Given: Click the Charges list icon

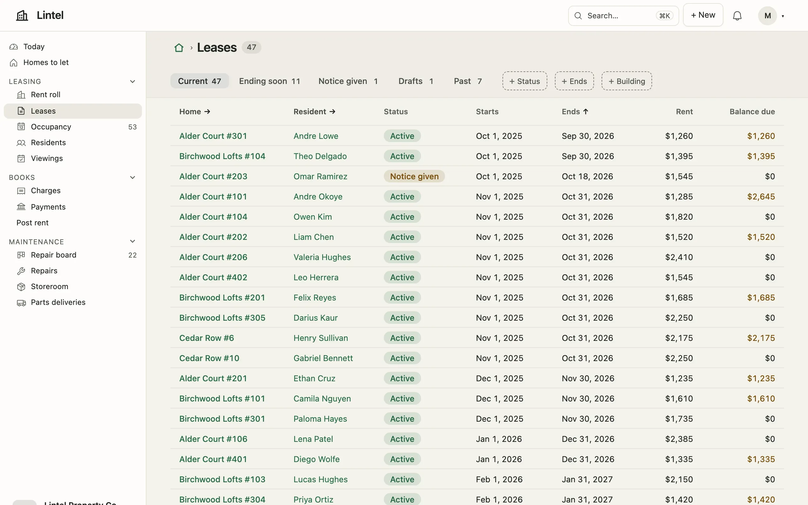Looking at the screenshot, I should pyautogui.click(x=21, y=191).
